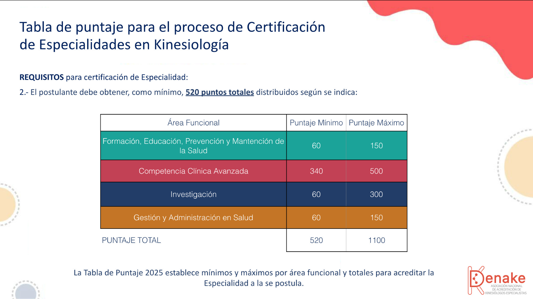Click the '520 puntos totales' underlined link

[x=220, y=92]
